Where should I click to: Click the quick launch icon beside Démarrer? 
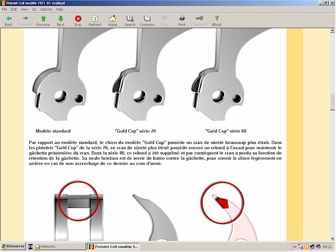click(x=30, y=246)
